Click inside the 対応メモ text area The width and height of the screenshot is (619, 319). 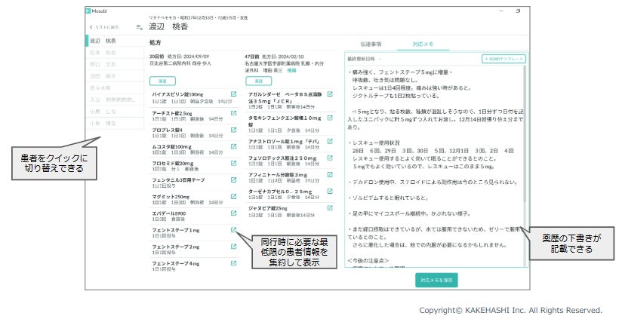click(434, 166)
